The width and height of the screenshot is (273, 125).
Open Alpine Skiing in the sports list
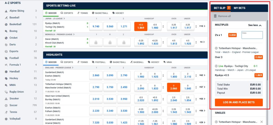21,11
